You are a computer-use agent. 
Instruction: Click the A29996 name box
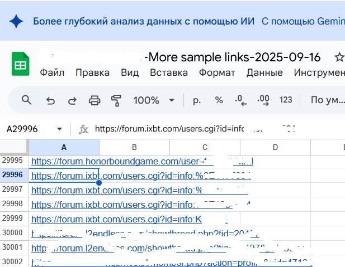tap(22, 129)
